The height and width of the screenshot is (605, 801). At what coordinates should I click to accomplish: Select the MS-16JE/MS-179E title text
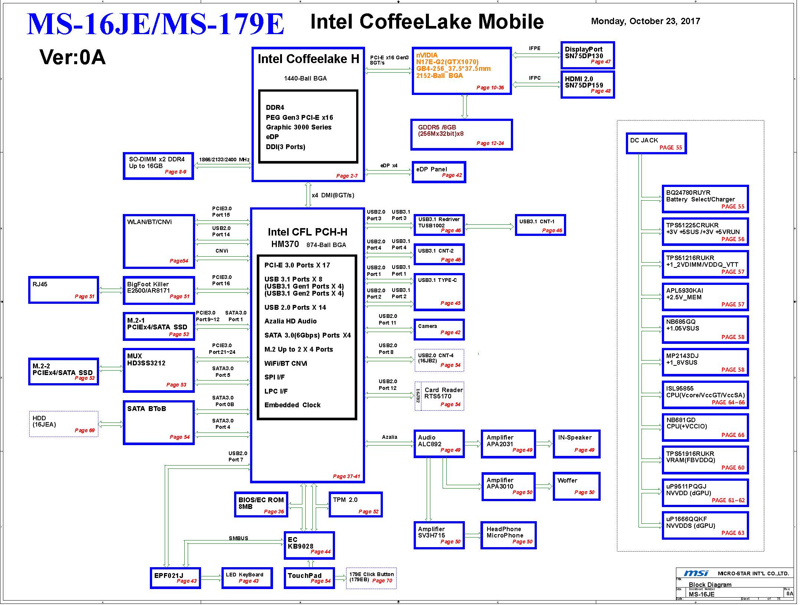coord(155,24)
